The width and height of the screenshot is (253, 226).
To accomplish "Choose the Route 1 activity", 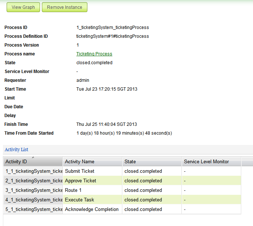I will tap(73, 190).
